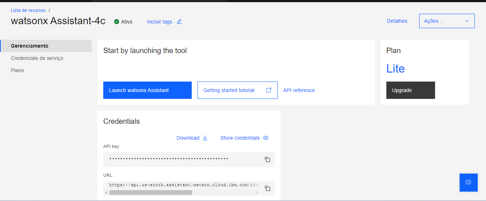
Task: Toggle the eye icon to show credentials
Action: click(x=266, y=138)
